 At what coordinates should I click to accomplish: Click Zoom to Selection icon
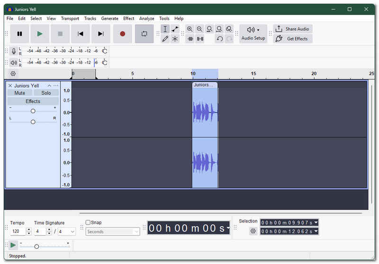point(209,29)
